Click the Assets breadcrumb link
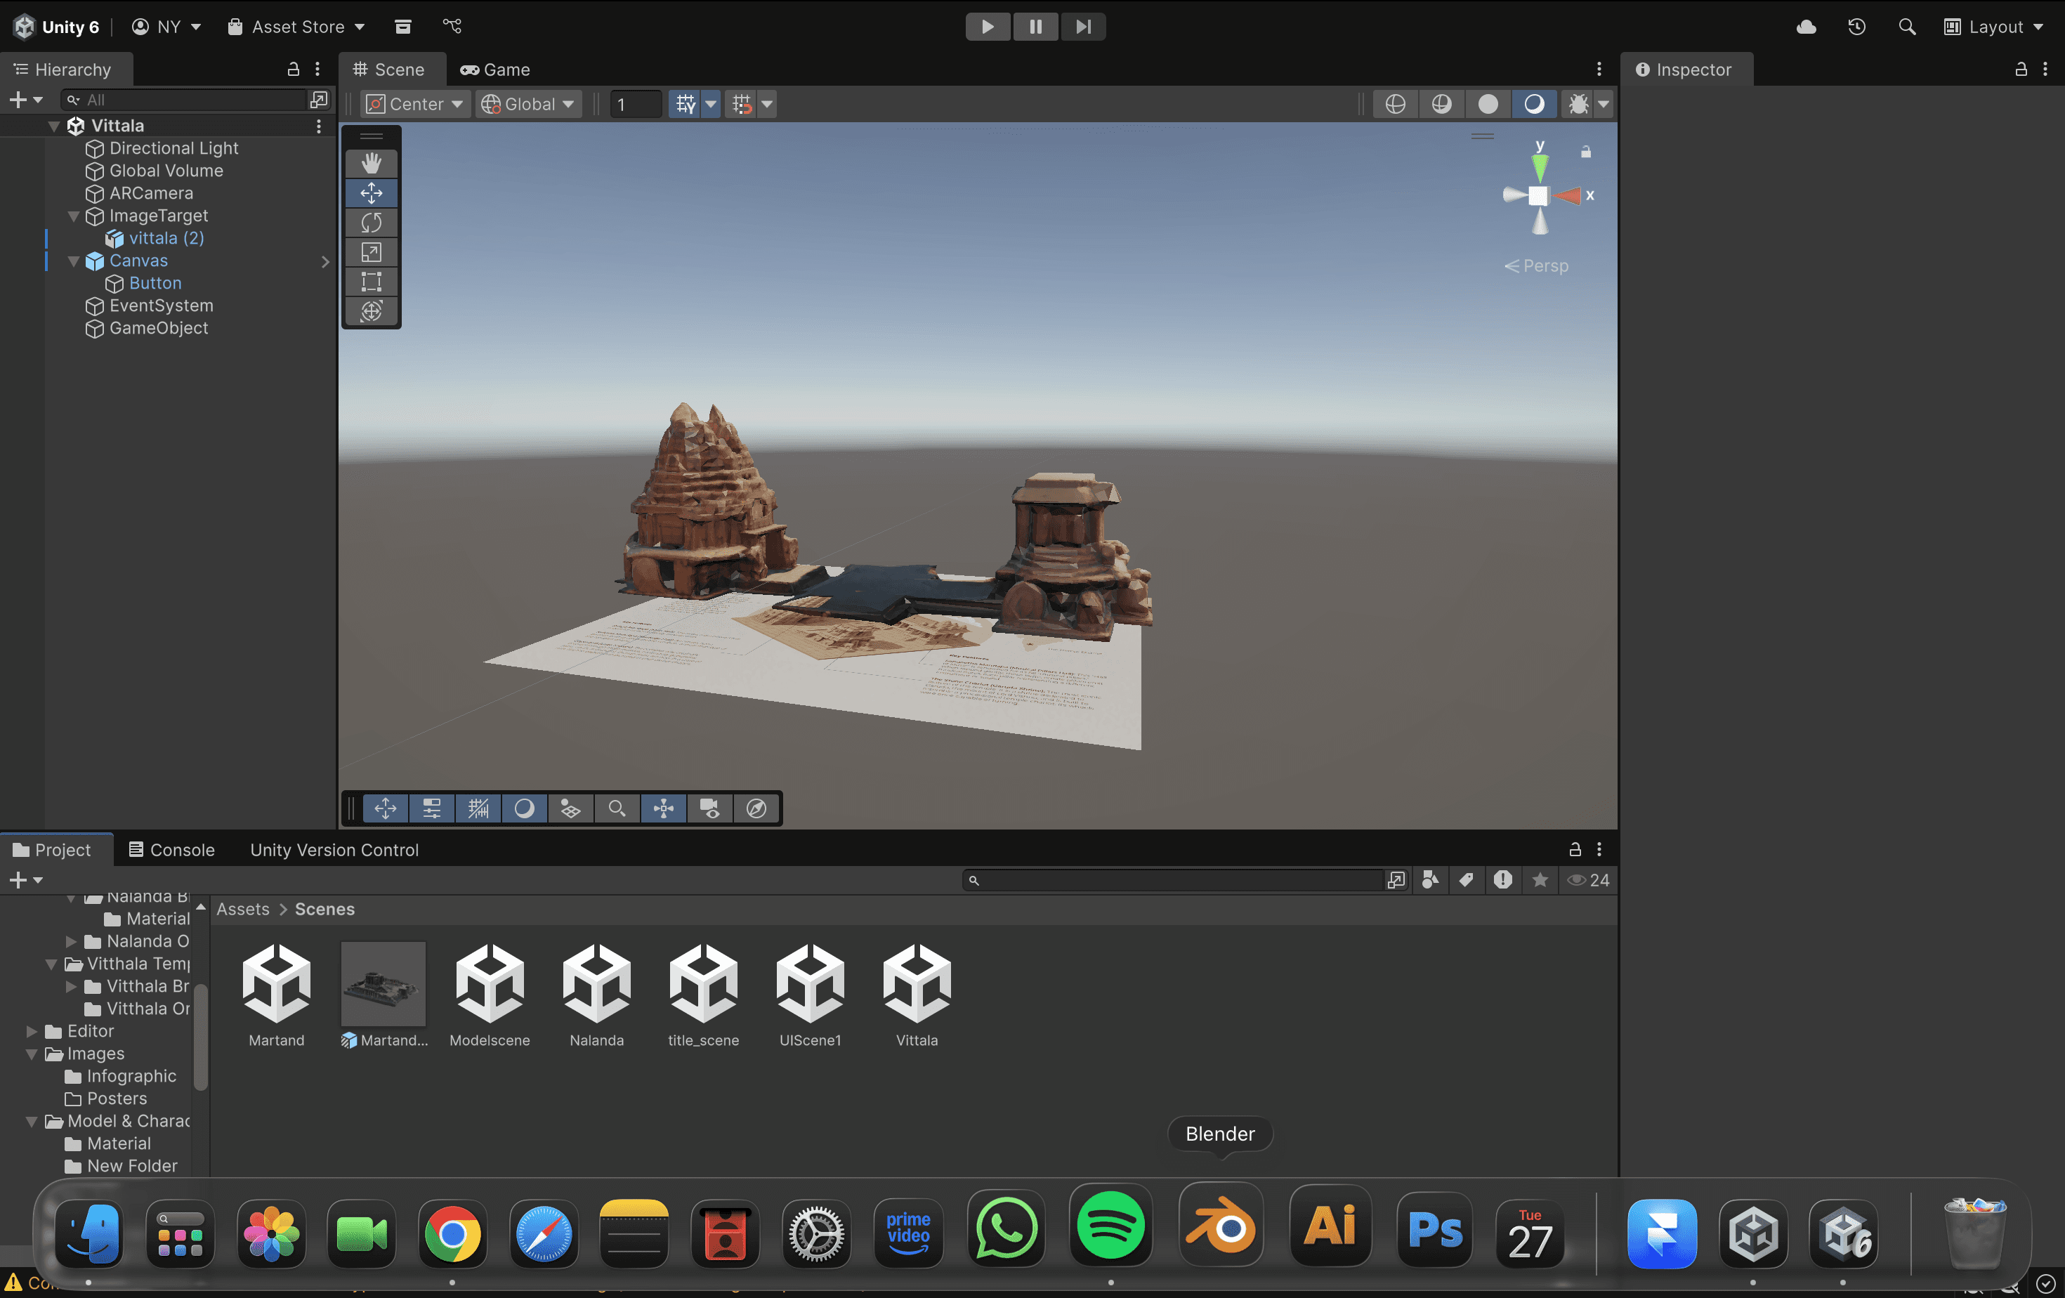Image resolution: width=2065 pixels, height=1298 pixels. point(243,909)
